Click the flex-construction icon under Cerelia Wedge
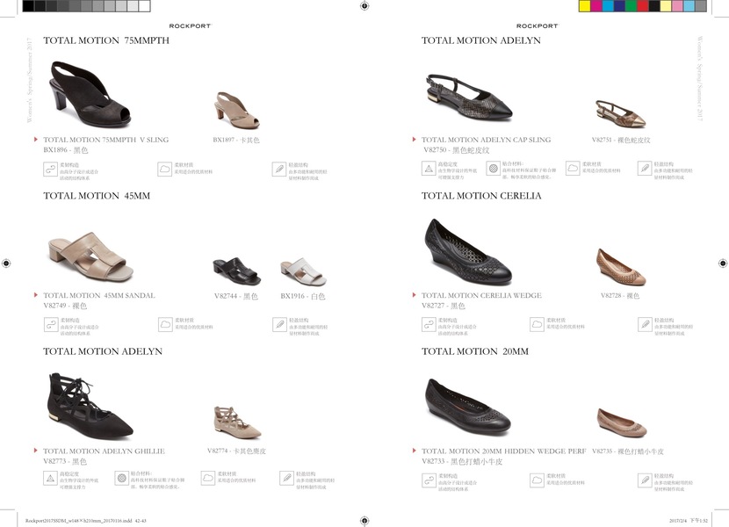The height and width of the screenshot is (527, 729). (x=429, y=324)
